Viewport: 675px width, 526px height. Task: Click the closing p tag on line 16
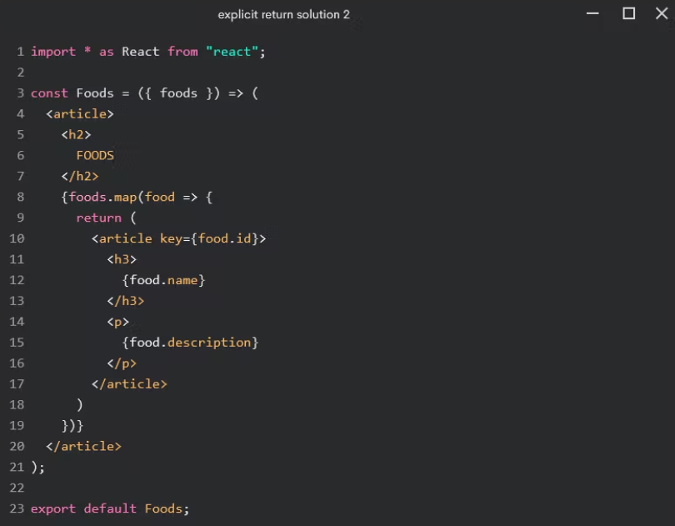coord(122,363)
